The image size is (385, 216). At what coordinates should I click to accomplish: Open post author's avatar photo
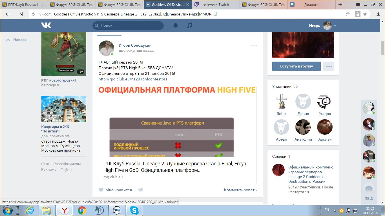[x=106, y=48]
